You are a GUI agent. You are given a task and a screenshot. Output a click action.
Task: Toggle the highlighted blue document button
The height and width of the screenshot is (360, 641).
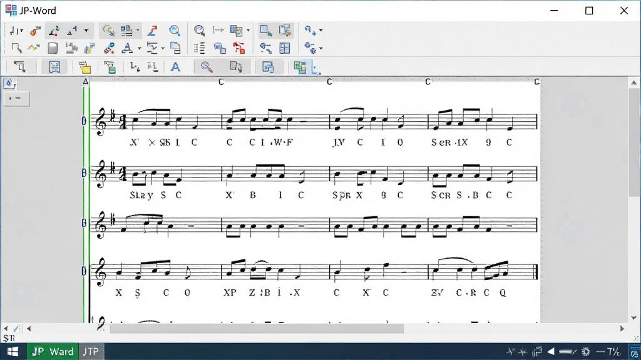[x=54, y=67]
